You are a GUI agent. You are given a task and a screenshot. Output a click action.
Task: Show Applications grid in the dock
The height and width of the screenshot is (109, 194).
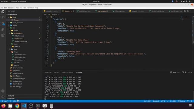pyautogui.click(x=191, y=106)
